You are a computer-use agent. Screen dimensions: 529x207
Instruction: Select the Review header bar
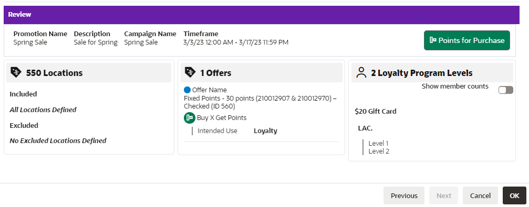[x=262, y=15]
